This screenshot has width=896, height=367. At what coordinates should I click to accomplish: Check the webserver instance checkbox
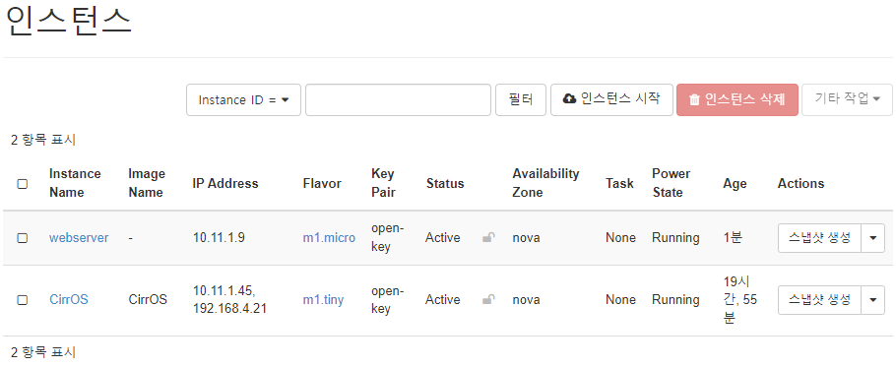(x=23, y=238)
